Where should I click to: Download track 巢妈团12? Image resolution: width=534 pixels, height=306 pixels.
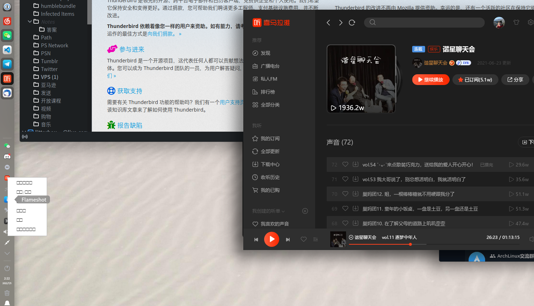point(355,194)
